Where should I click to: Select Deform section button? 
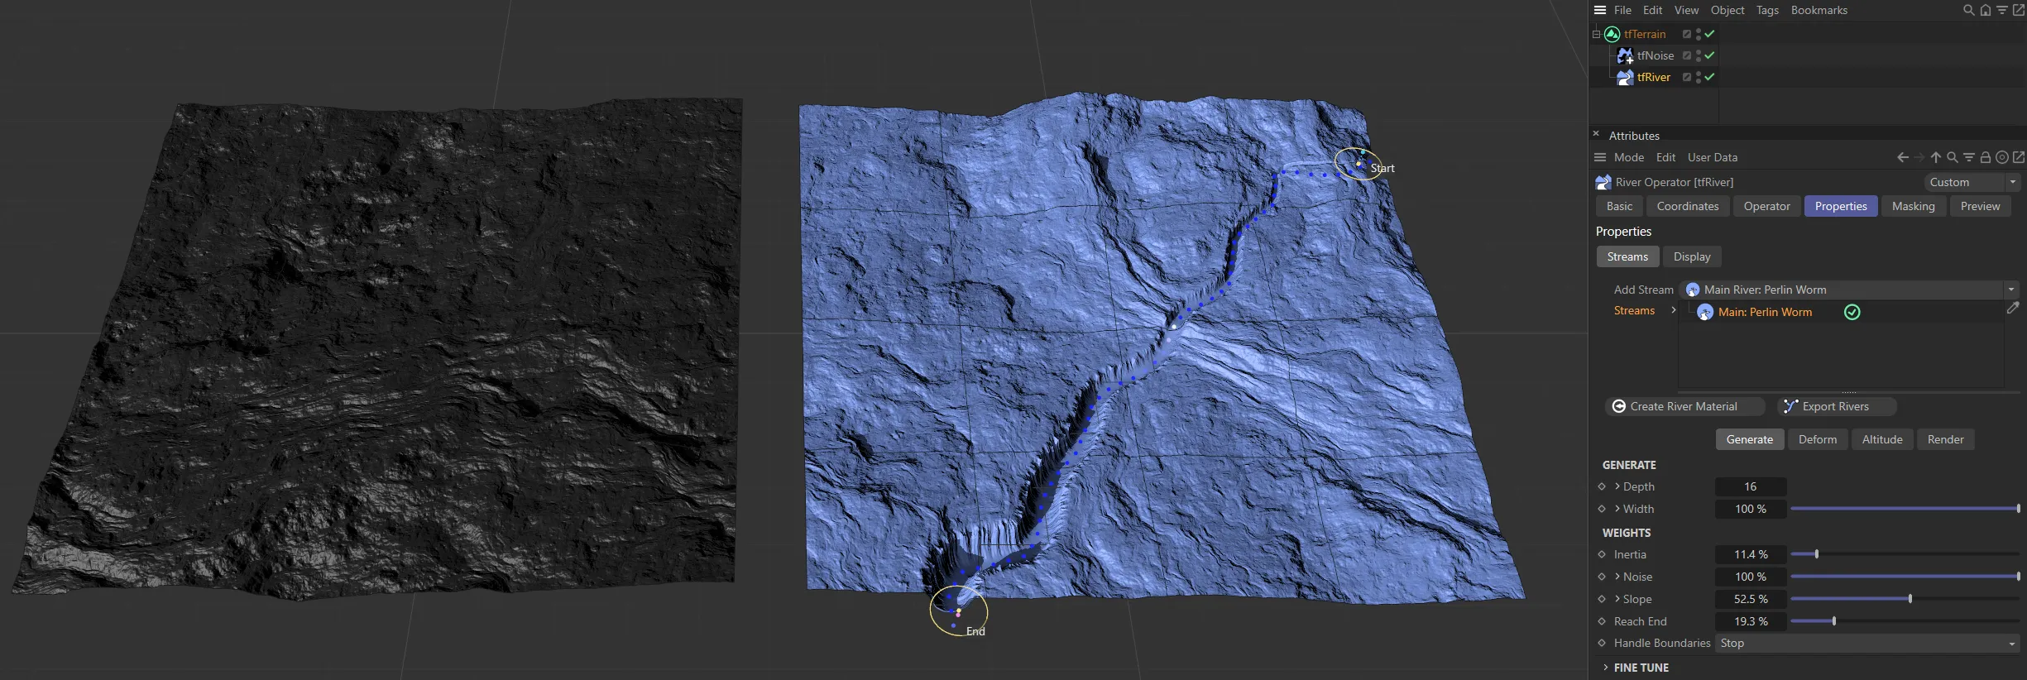(x=1818, y=439)
